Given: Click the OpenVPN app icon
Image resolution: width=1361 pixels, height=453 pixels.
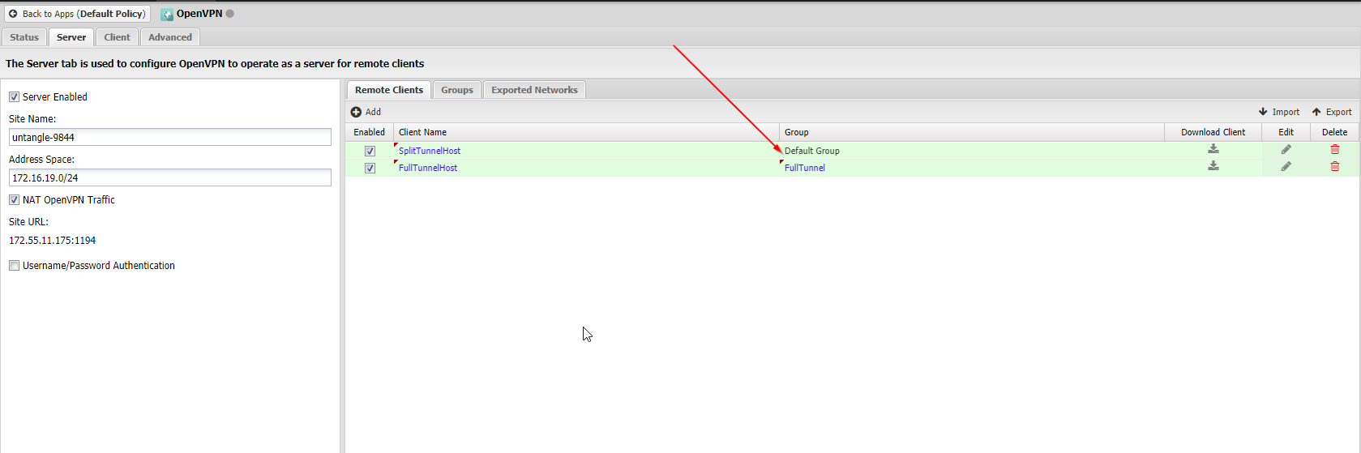Looking at the screenshot, I should coord(167,14).
